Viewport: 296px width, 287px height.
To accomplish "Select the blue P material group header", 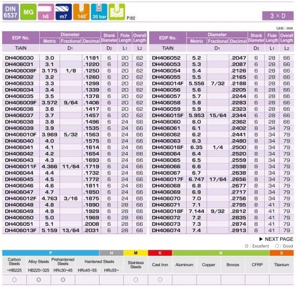I will pos(51,253).
